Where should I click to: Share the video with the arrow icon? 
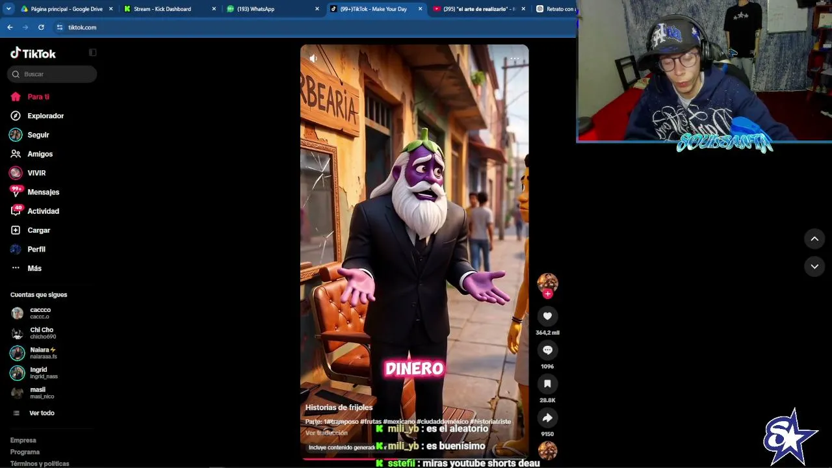point(547,417)
